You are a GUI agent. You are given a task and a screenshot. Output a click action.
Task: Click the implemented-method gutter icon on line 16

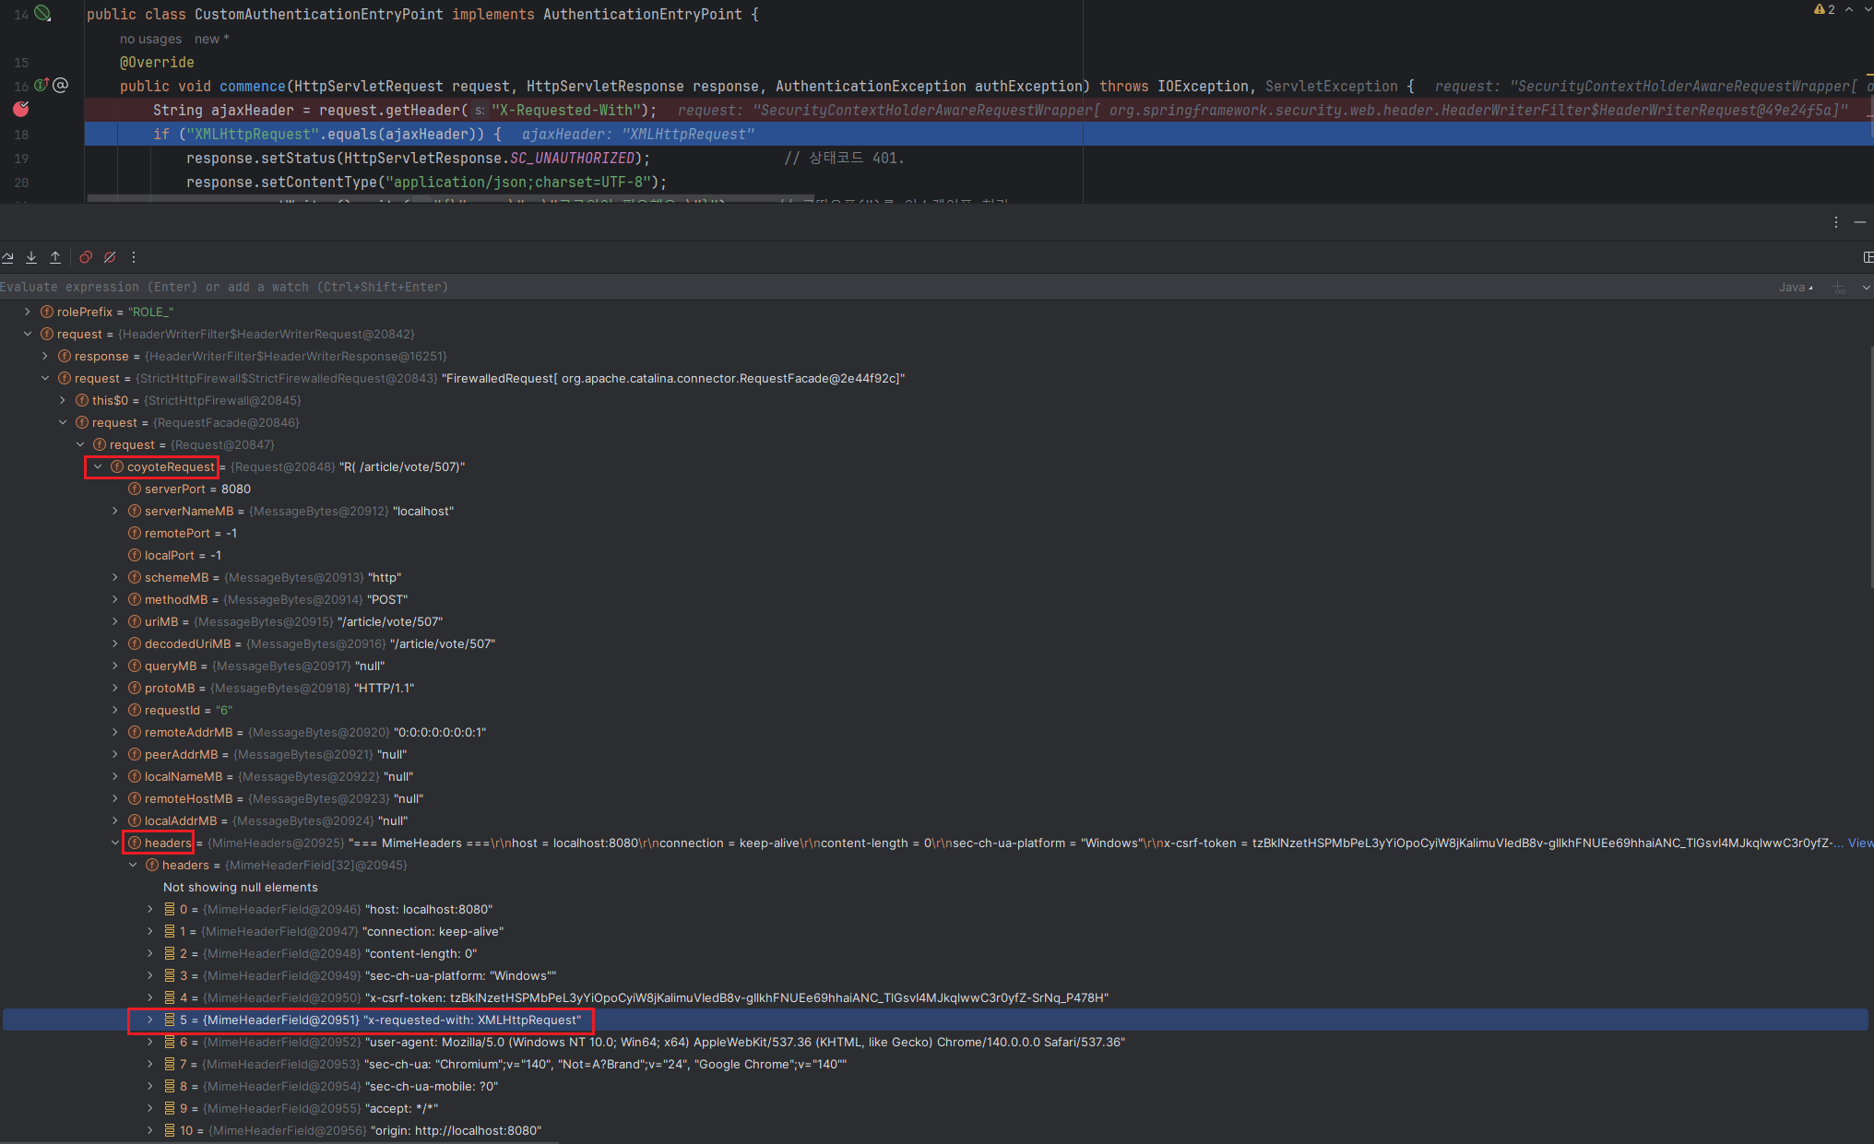(42, 85)
